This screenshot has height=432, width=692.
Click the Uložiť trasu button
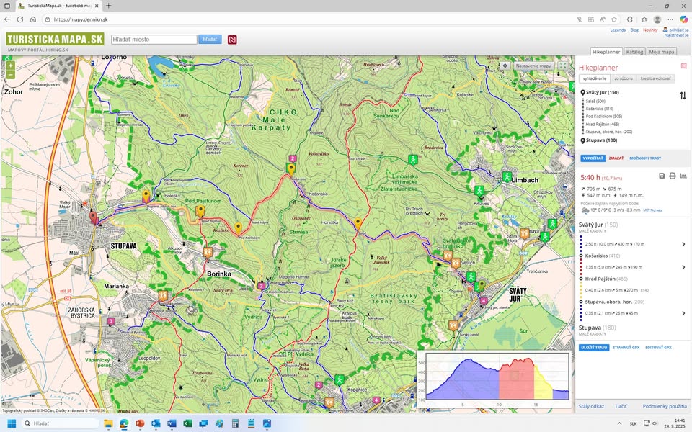[x=594, y=347]
